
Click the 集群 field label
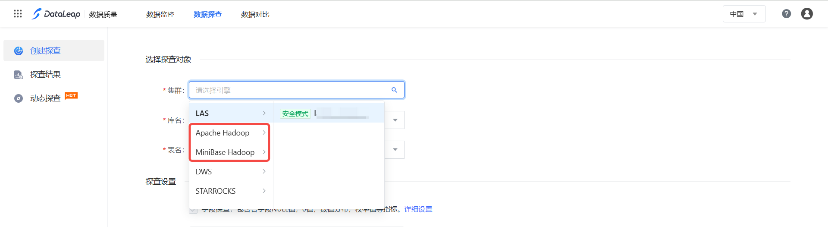(x=173, y=90)
